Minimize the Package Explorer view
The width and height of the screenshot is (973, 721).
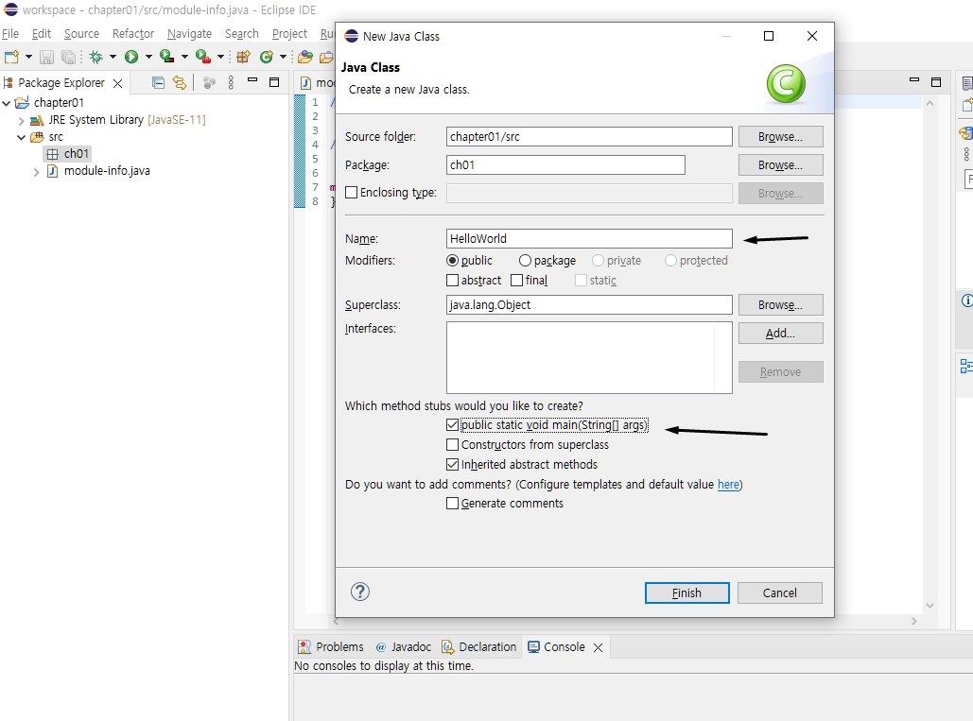[252, 80]
